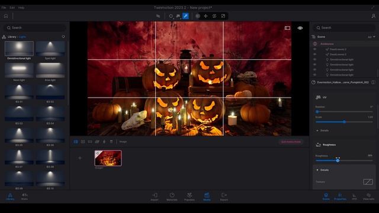
Task: Toggle visibility of first Omnidirectional light
Action: [x=314, y=59]
